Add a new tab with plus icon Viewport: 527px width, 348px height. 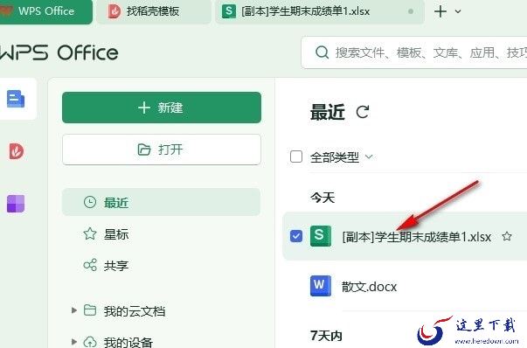point(440,11)
